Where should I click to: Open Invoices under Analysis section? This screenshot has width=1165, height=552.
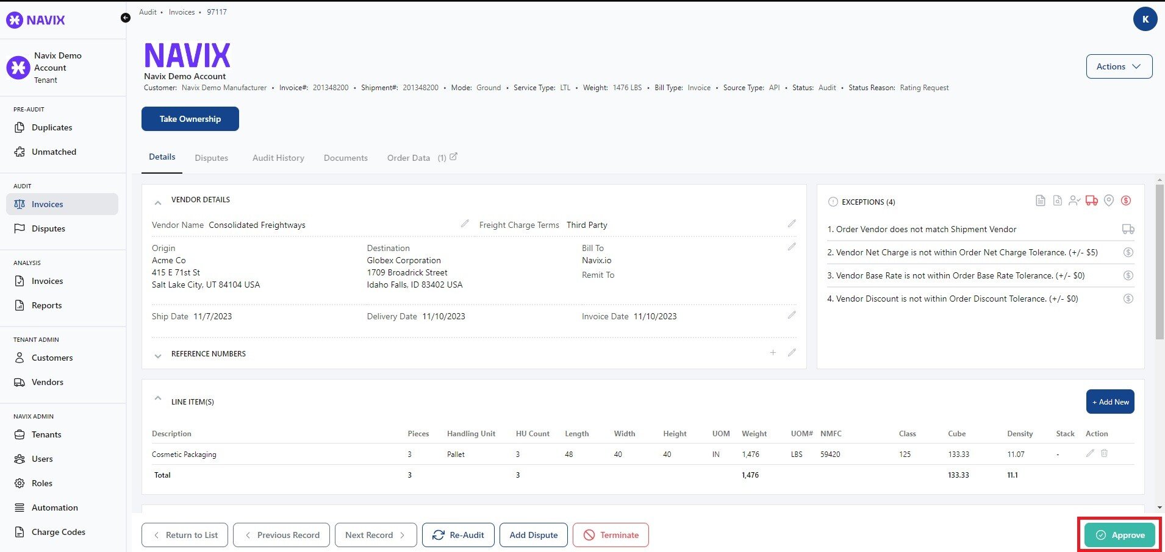(x=62, y=281)
